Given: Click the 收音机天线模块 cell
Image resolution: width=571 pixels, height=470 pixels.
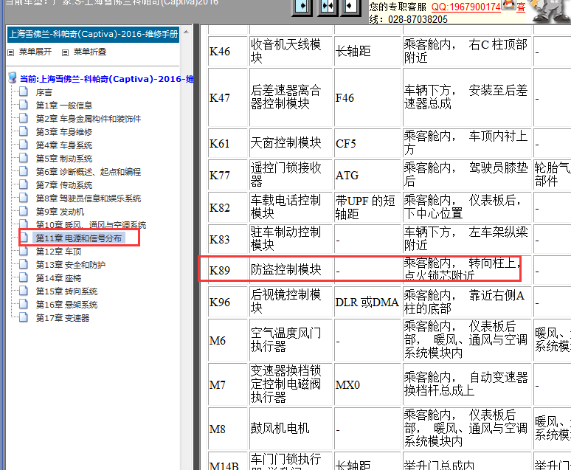Looking at the screenshot, I should pyautogui.click(x=291, y=52).
